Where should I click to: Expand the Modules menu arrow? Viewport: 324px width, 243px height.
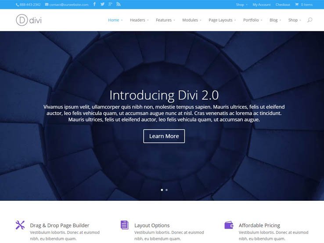click(x=201, y=20)
